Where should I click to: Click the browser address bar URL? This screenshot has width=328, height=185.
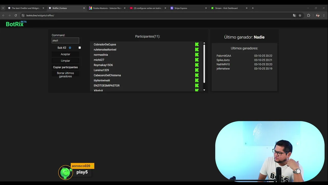pos(40,15)
